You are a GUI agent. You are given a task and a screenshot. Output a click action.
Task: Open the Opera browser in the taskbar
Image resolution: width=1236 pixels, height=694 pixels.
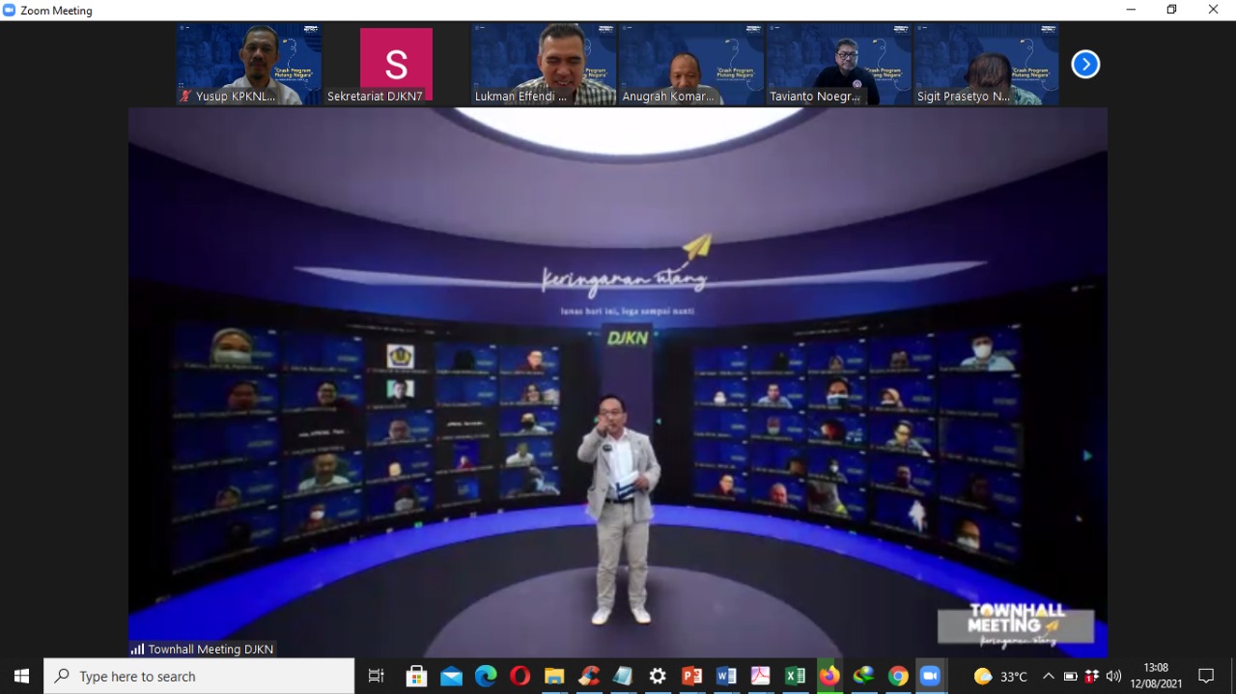[520, 676]
